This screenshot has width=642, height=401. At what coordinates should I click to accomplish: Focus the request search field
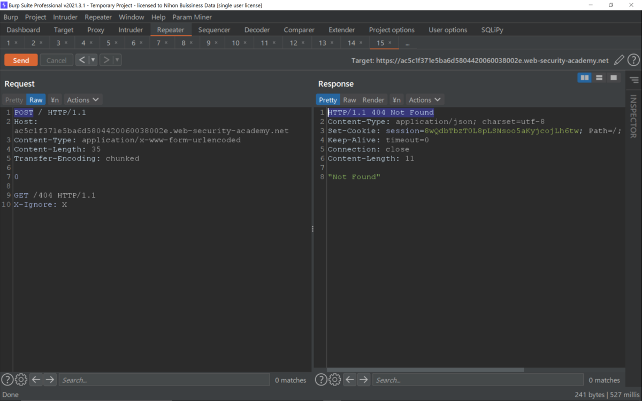point(164,380)
